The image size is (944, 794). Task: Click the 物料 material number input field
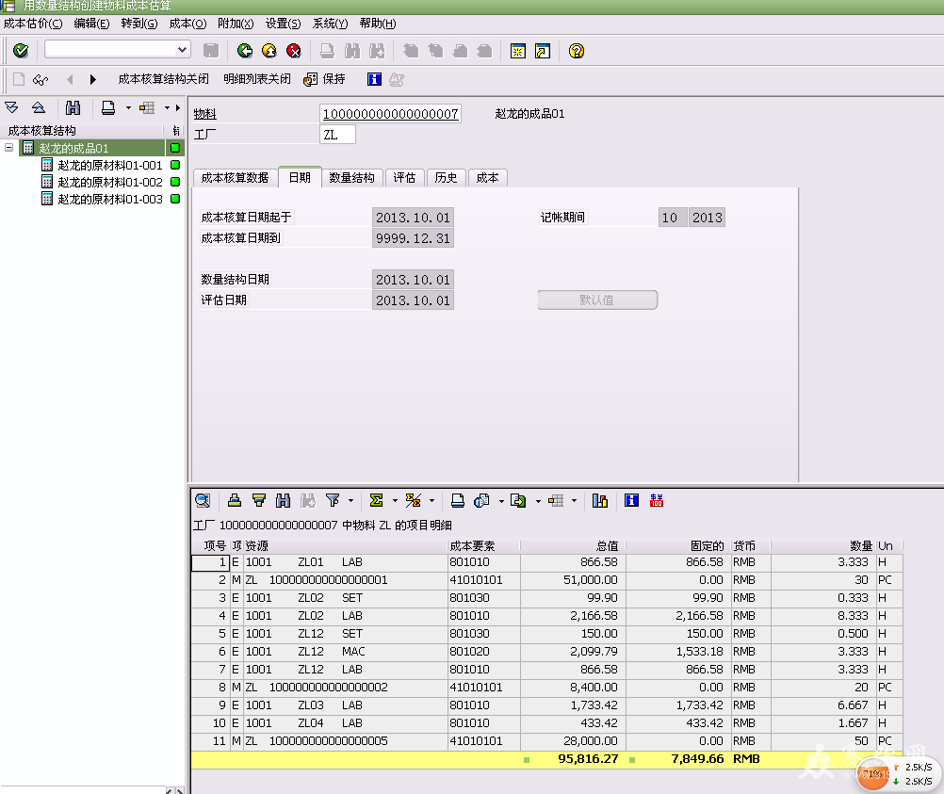[x=390, y=113]
